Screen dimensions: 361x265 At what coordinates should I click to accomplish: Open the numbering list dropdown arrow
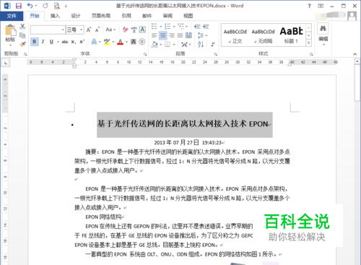coord(174,27)
